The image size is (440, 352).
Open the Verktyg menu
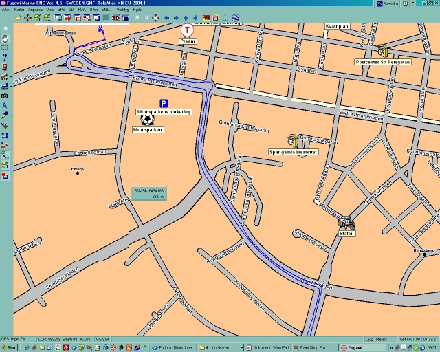(x=122, y=10)
